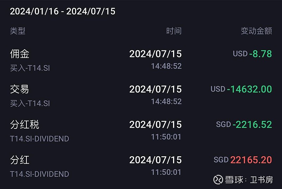The image size is (282, 189).
Task: Select the 类型 column header
Action: tap(18, 31)
